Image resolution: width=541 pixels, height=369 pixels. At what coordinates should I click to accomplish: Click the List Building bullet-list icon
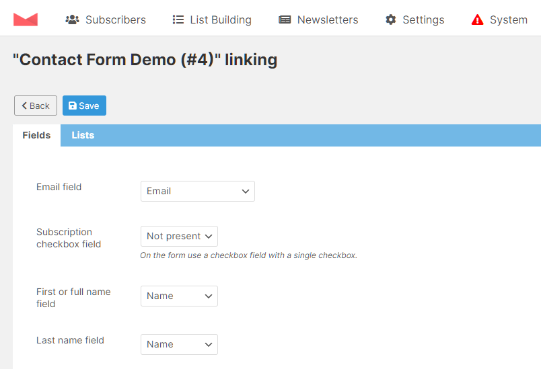click(178, 19)
